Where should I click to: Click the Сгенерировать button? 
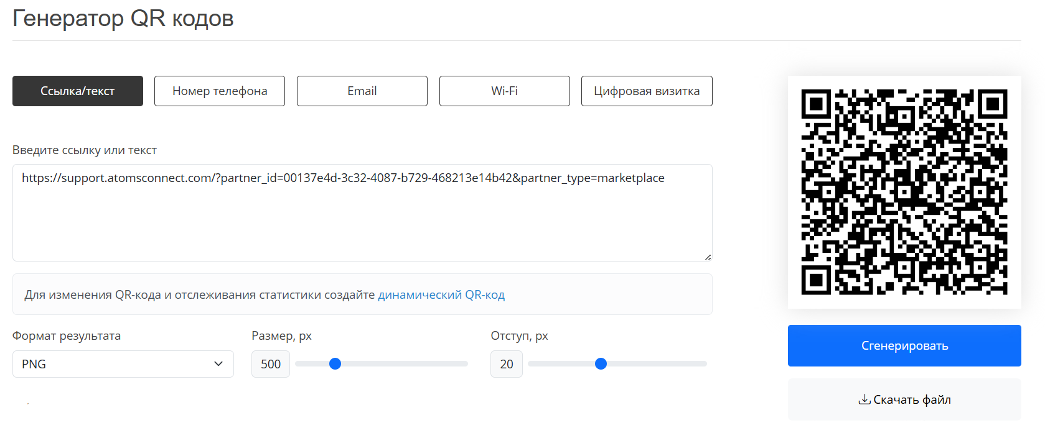[904, 345]
